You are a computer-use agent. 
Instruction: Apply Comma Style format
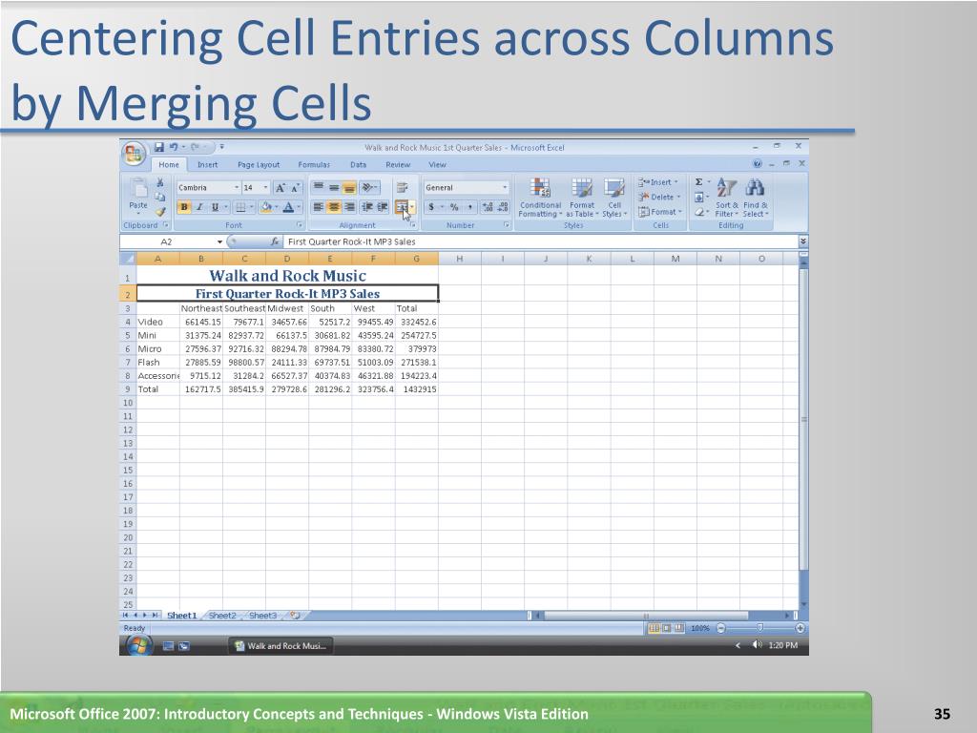[x=469, y=207]
